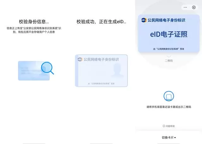Tap the eID logo on the eID电子证照 card
202x144 pixels.
coord(144,20)
